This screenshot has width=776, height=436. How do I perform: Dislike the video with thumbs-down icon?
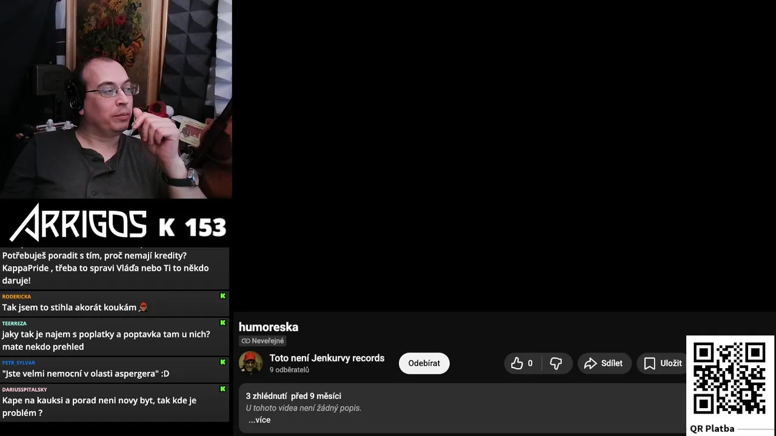click(557, 363)
